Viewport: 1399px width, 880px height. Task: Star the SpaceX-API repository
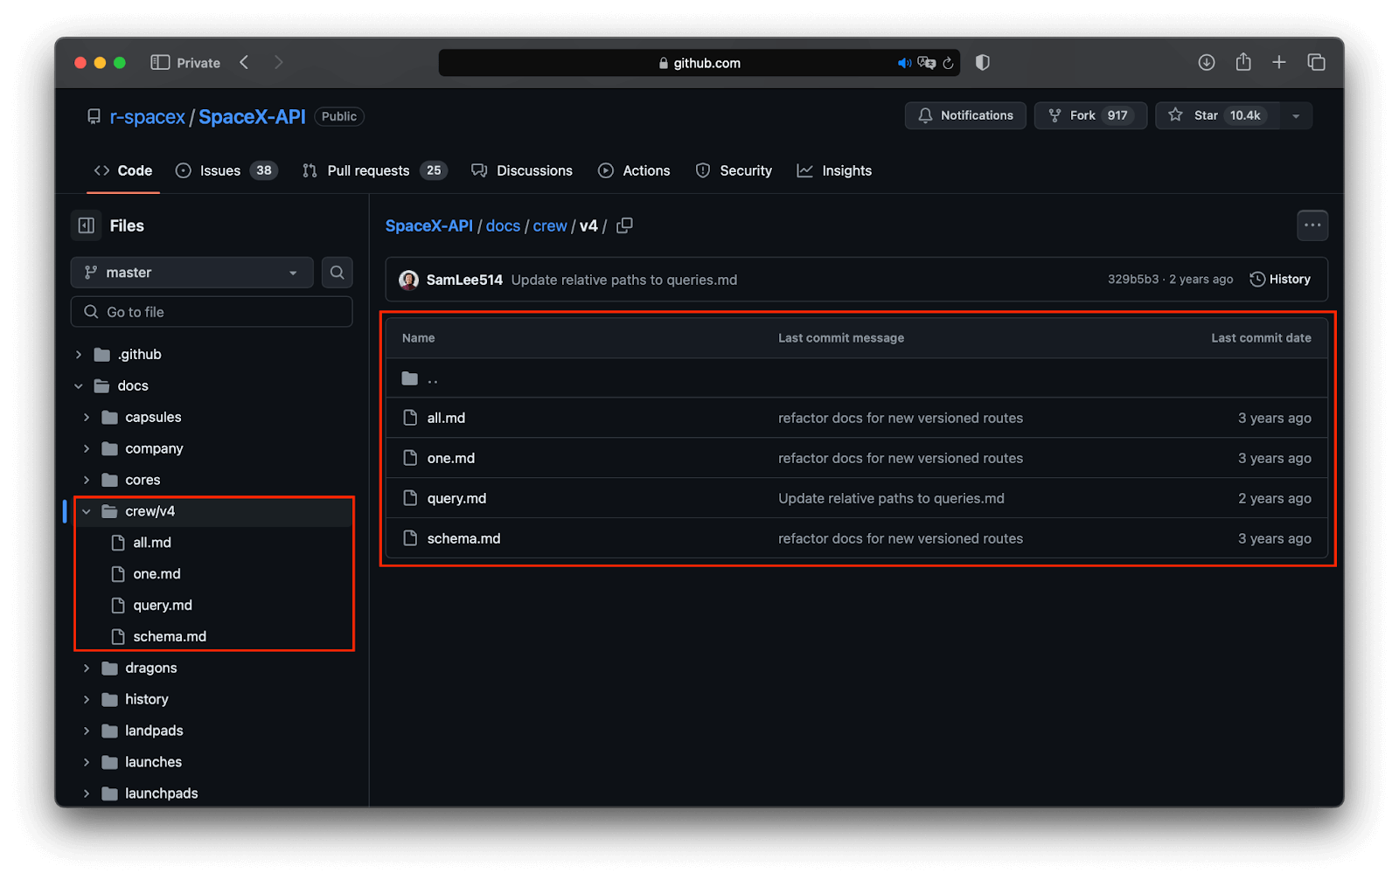click(x=1217, y=115)
